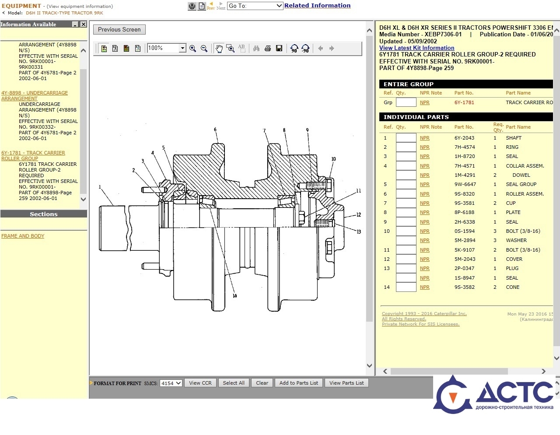Viewport: 560px width, 435px height.
Task: Open the 100% zoom level dropdown
Action: pos(182,48)
